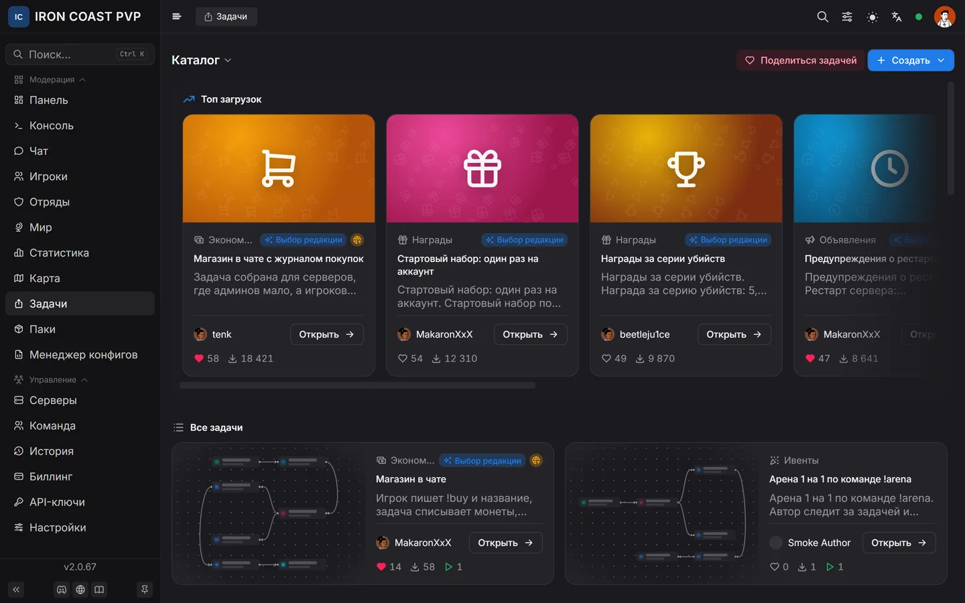The width and height of the screenshot is (965, 603).
Task: Open Менеджер конфигов in the sidebar
Action: [x=80, y=354]
